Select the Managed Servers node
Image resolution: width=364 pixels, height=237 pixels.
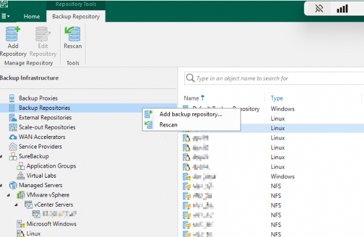pos(40,185)
